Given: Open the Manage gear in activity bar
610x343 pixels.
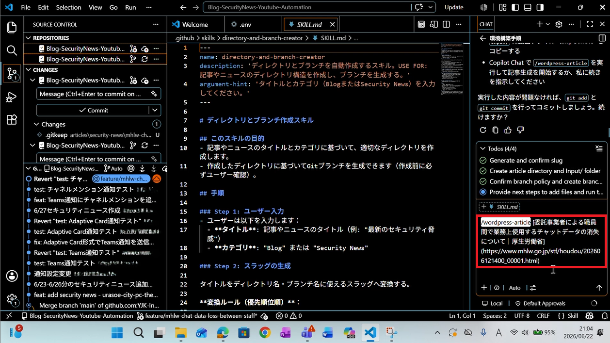Looking at the screenshot, I should tap(12, 299).
